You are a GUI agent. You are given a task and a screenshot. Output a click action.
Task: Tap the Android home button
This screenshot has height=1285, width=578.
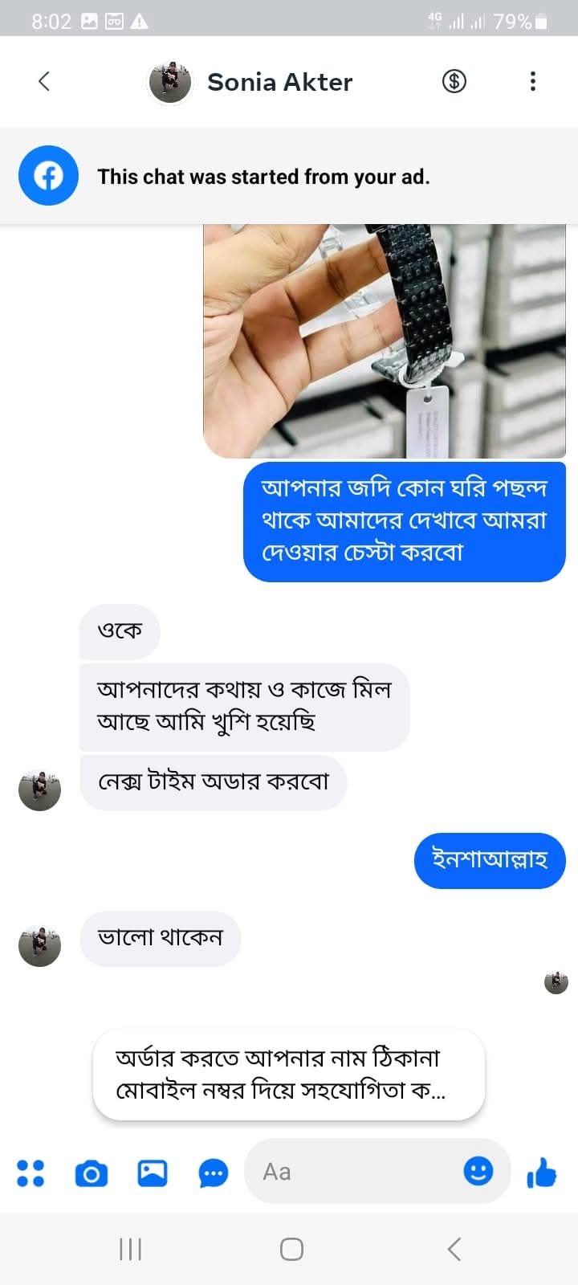click(291, 1249)
